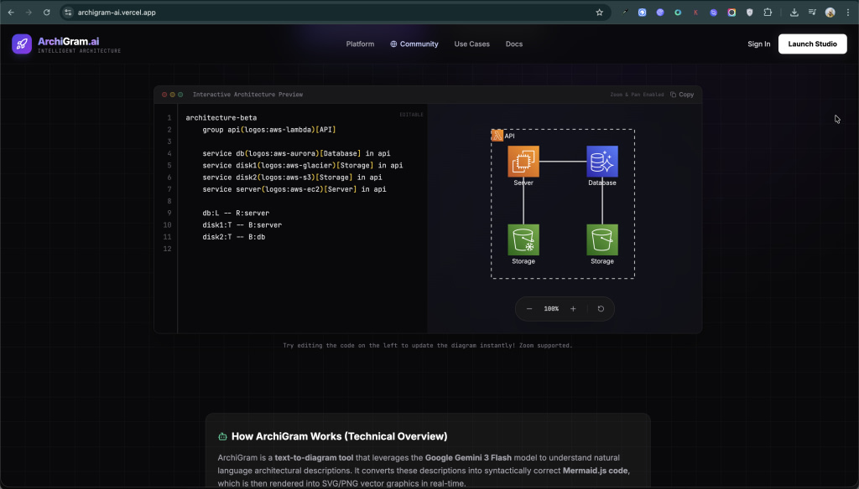Click the S3 Storage icon under Database
This screenshot has height=489, width=859.
pyautogui.click(x=602, y=239)
